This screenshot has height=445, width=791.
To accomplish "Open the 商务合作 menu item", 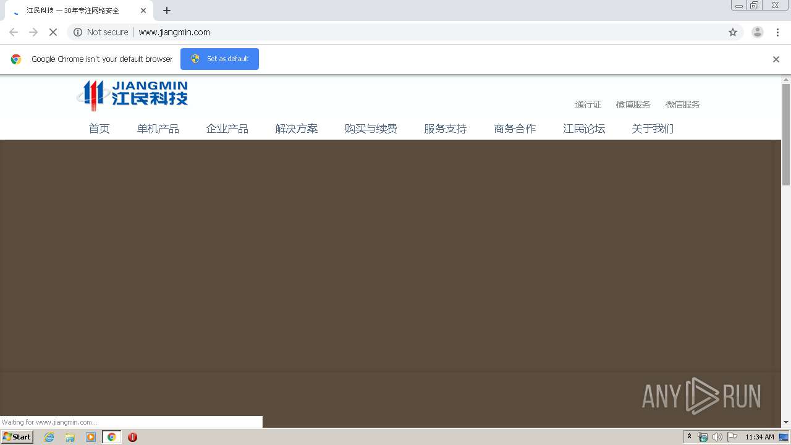I will (515, 129).
